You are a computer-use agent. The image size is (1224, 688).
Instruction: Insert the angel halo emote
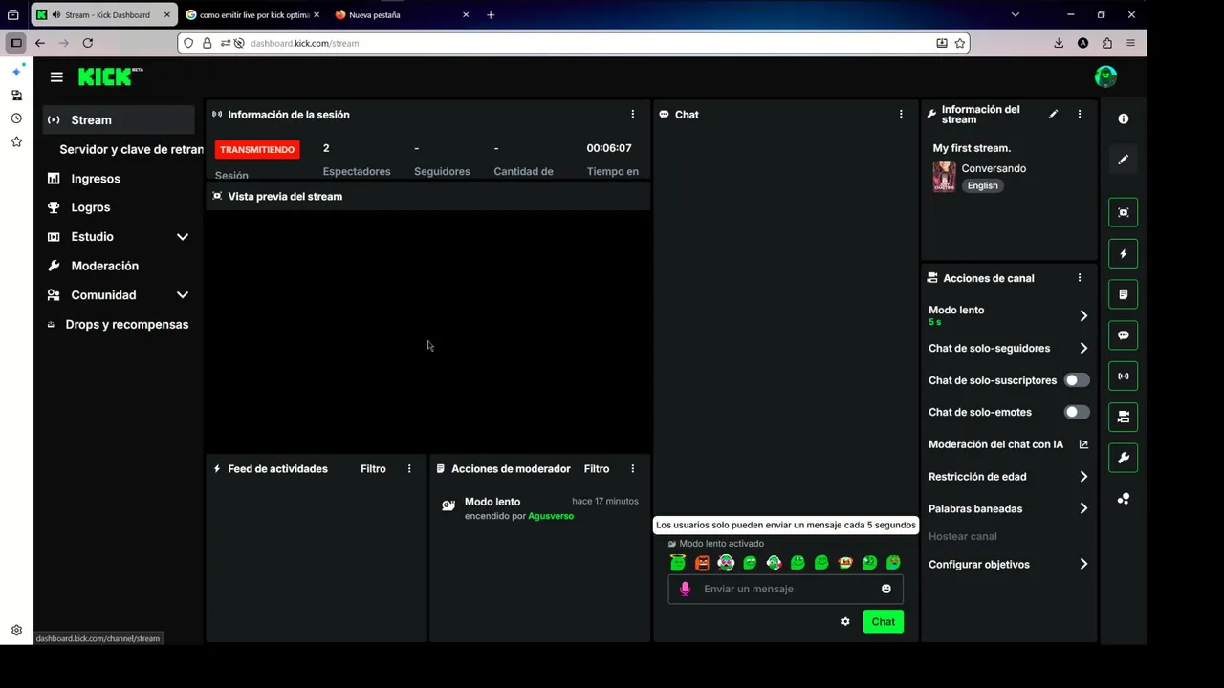[678, 563]
